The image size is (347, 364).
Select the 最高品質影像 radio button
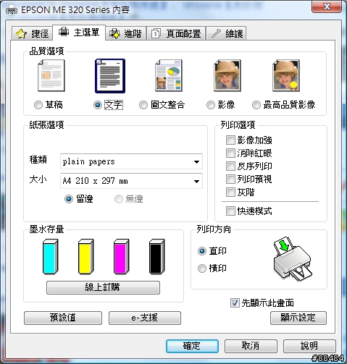pyautogui.click(x=256, y=105)
